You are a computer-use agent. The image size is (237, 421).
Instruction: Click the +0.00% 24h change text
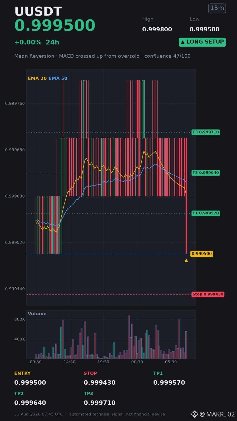pyautogui.click(x=37, y=42)
